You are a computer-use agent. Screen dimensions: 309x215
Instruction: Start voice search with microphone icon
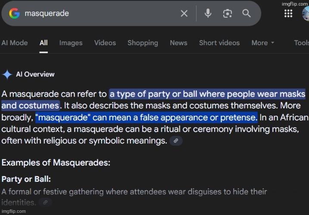click(208, 13)
